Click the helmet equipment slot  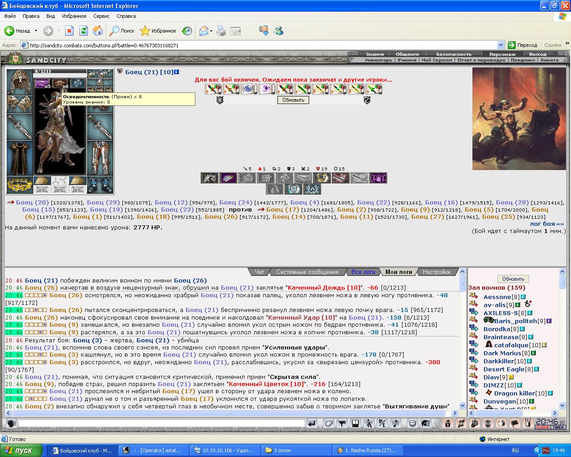click(x=19, y=82)
